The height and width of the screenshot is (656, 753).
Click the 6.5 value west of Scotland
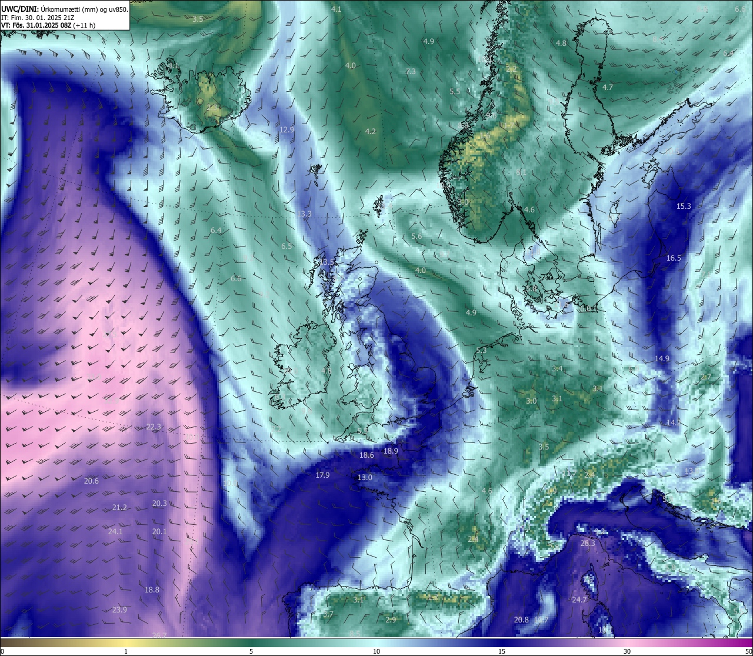pos(286,246)
